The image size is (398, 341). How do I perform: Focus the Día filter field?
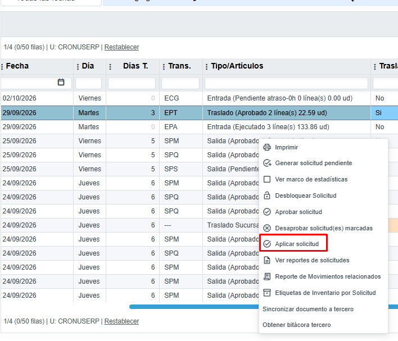tap(88, 83)
